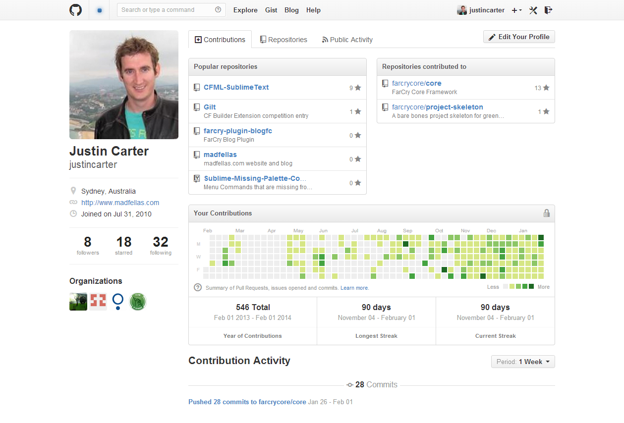Open farcrycore/core repository link
The image size is (624, 423).
[416, 83]
